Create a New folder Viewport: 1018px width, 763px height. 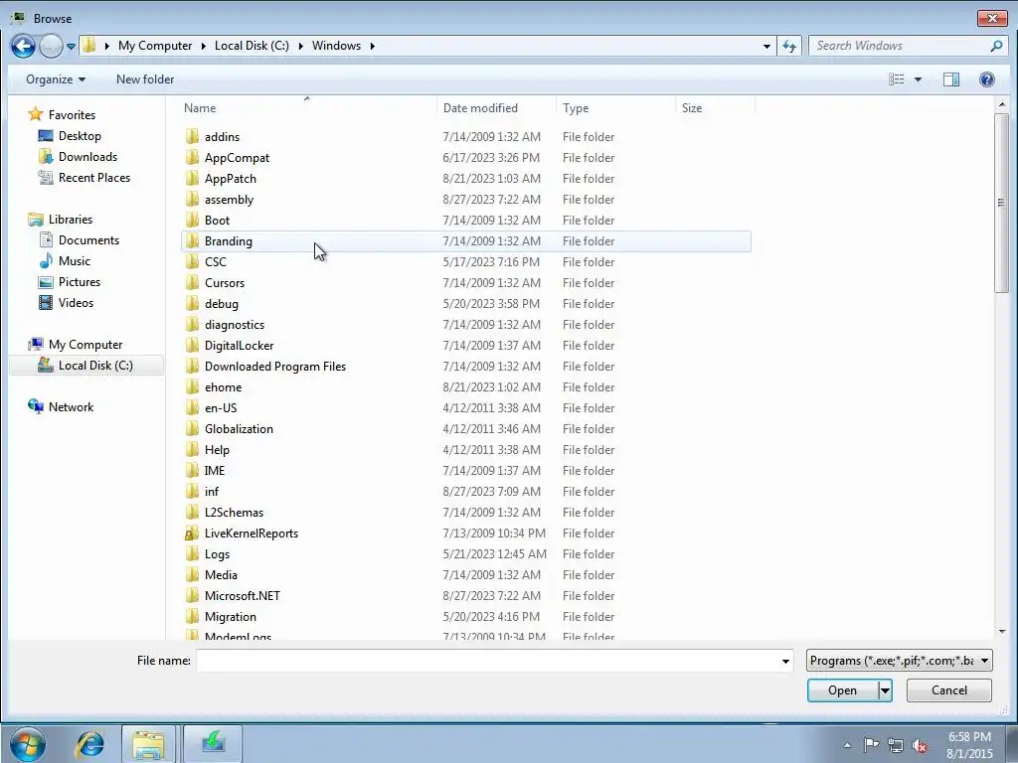(x=145, y=79)
